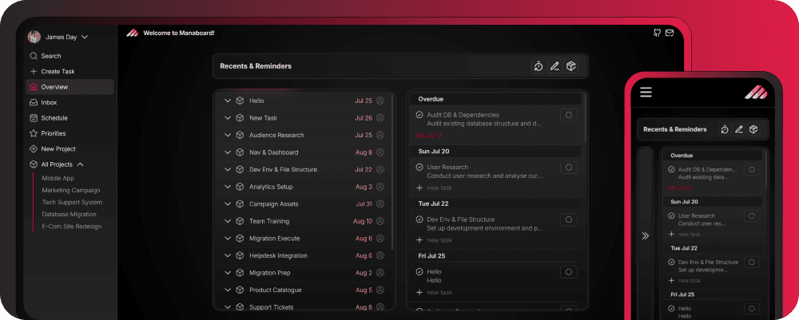Click the assignee icon on the Nav & Dashboard row
Viewport: 799px width, 320px height.
(x=380, y=152)
